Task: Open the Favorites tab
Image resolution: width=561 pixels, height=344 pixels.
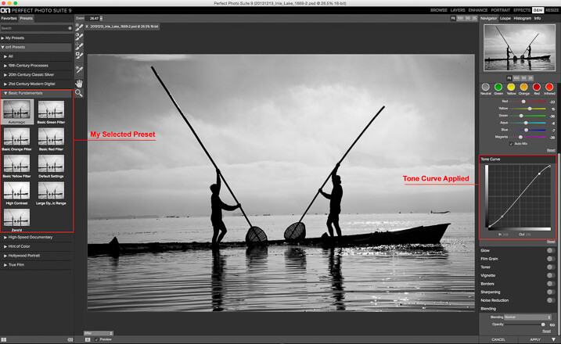Action: [x=9, y=18]
